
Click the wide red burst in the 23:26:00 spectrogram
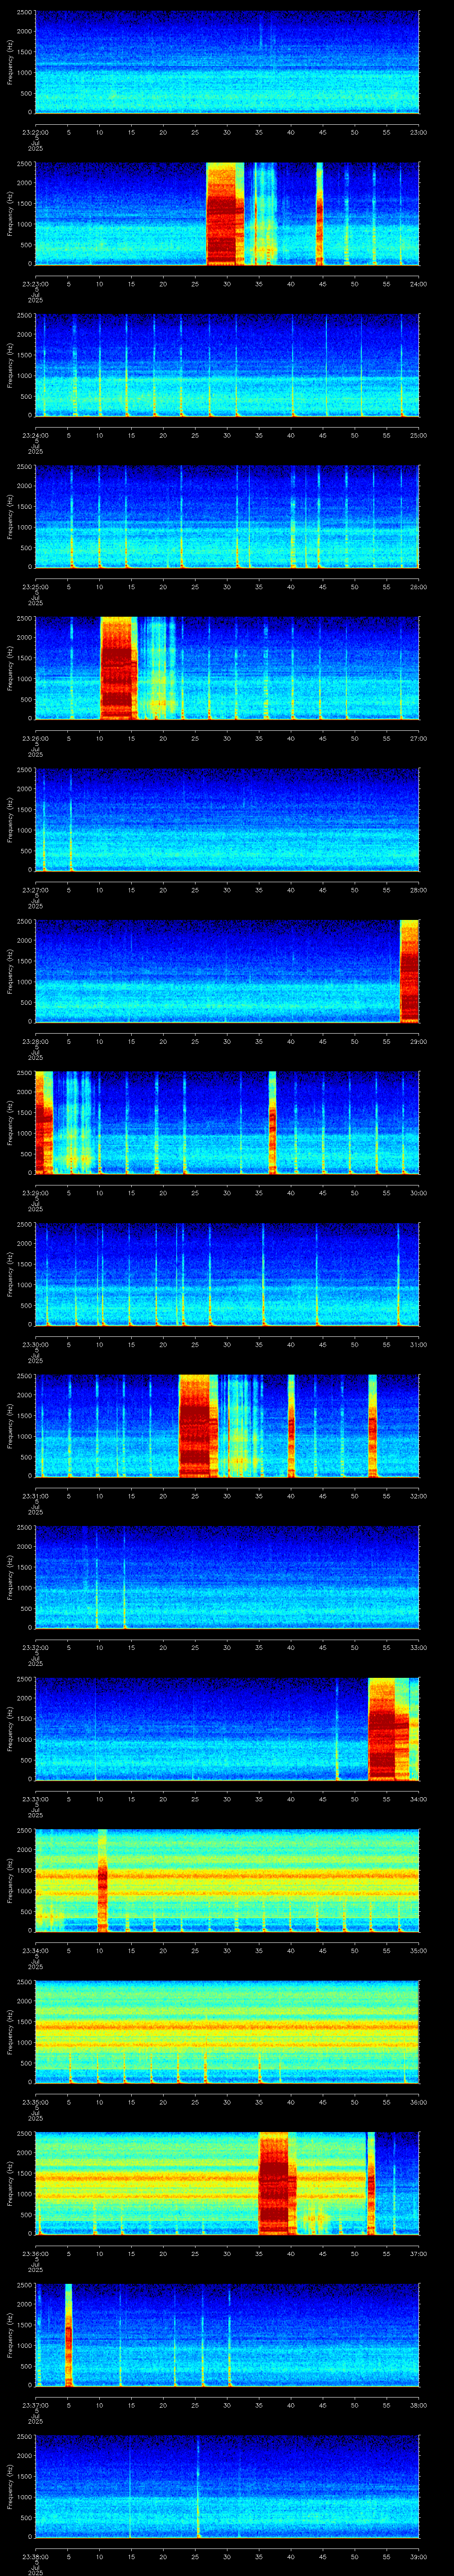pyautogui.click(x=118, y=668)
